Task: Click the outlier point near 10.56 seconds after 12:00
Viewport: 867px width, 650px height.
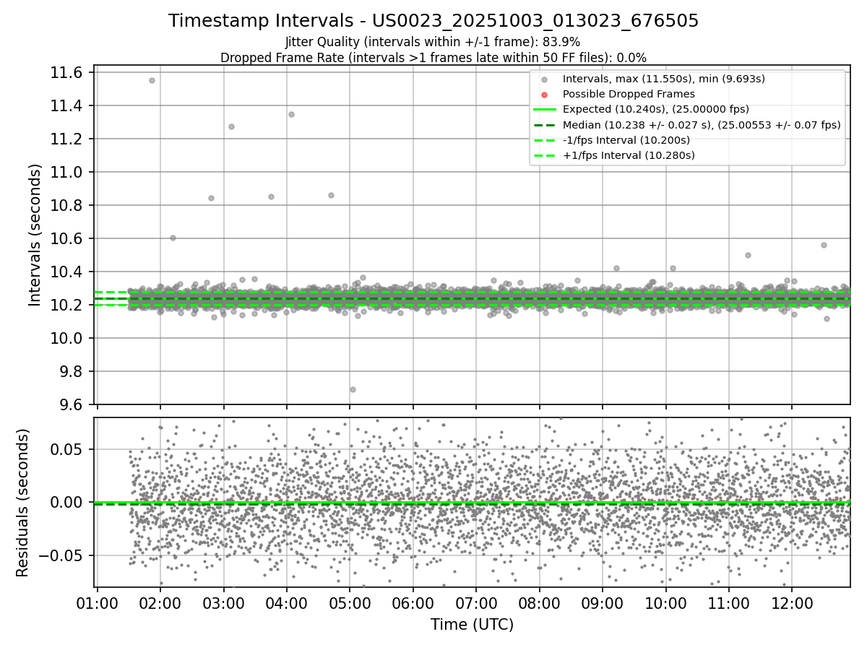Action: click(824, 245)
